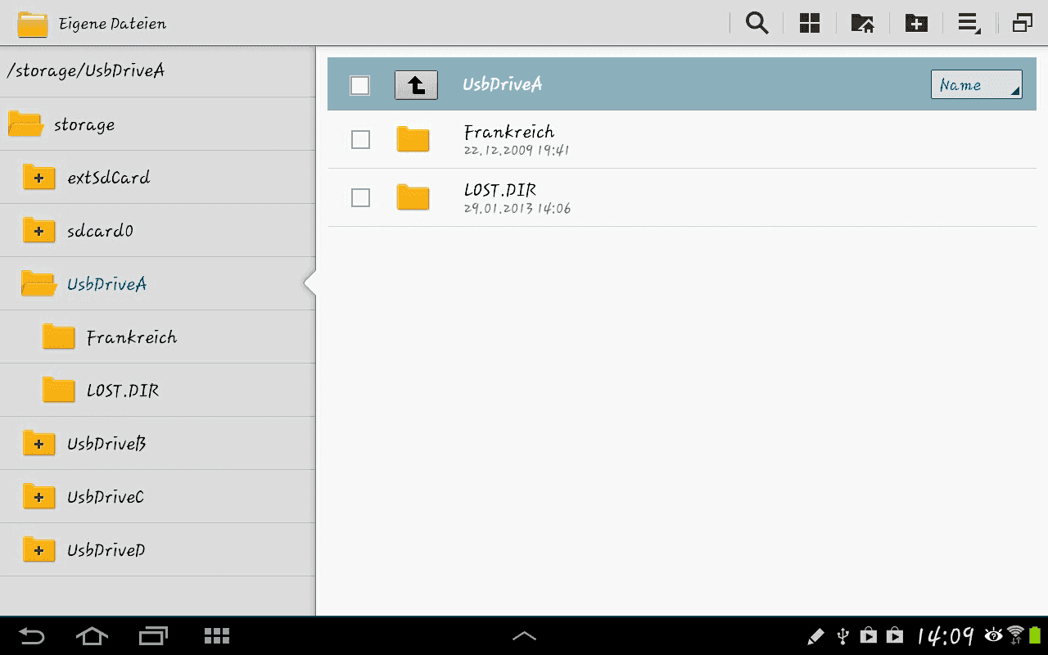Click the Eigene Dateien app folder icon
1048x655 pixels.
pyautogui.click(x=33, y=24)
